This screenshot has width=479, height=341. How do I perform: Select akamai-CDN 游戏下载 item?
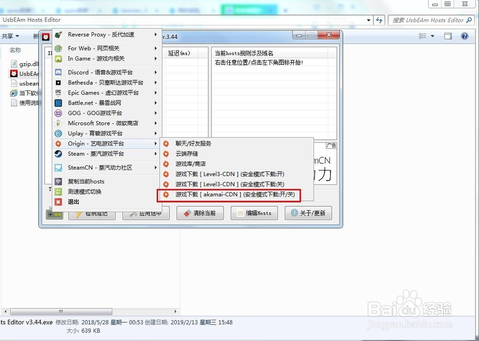[237, 194]
